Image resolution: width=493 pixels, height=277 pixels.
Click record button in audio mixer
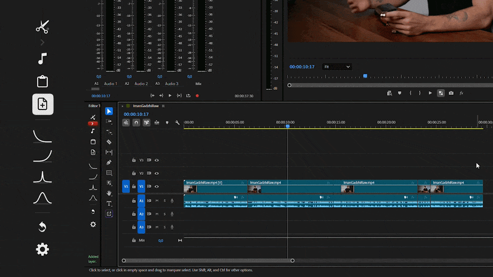197,96
